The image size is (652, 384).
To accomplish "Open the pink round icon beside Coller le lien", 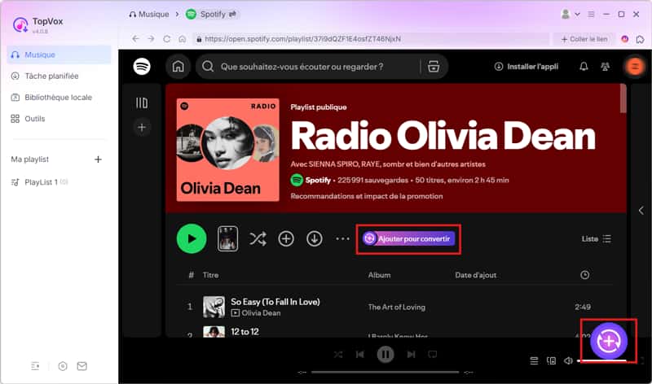I will click(624, 39).
